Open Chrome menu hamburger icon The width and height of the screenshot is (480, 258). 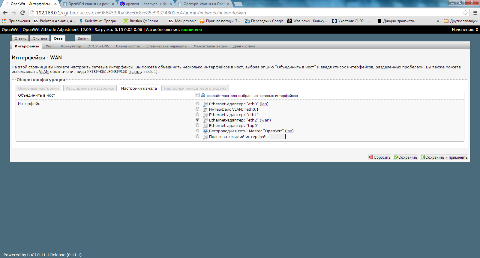[475, 13]
